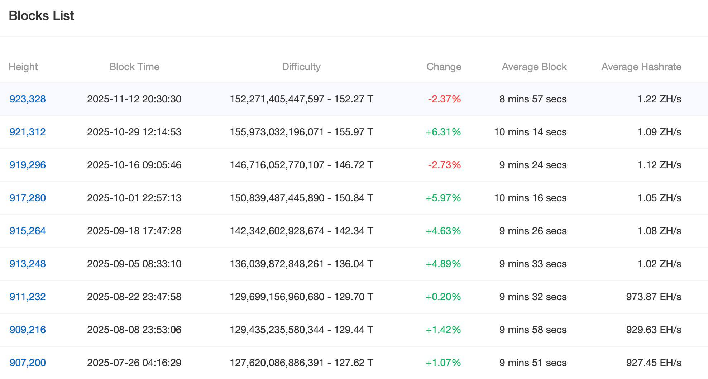Open block 909,216 details

point(28,330)
